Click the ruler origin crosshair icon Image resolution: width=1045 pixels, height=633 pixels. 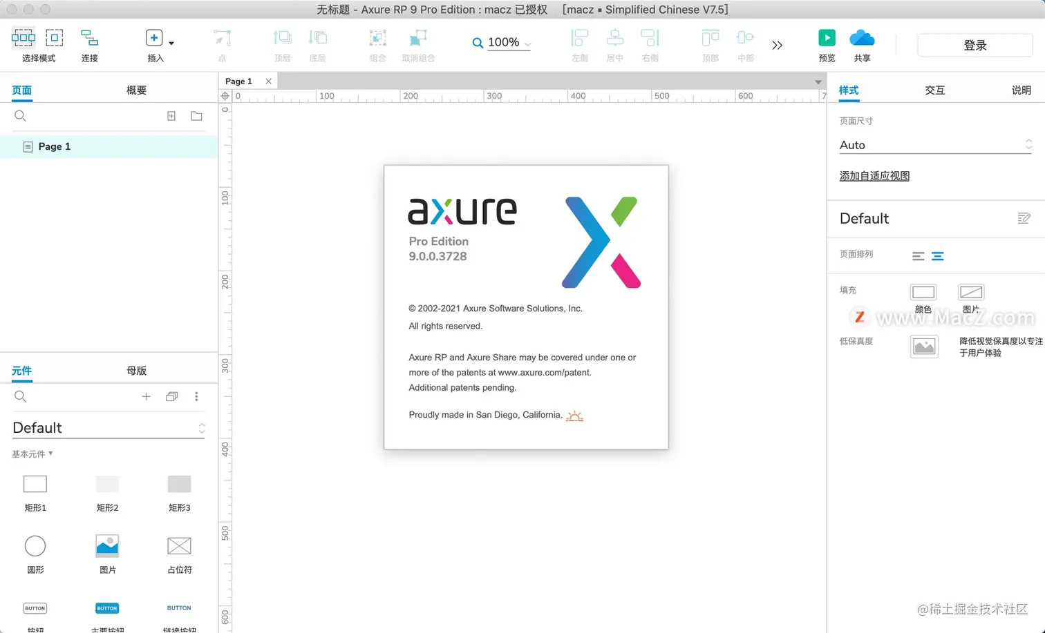(225, 96)
